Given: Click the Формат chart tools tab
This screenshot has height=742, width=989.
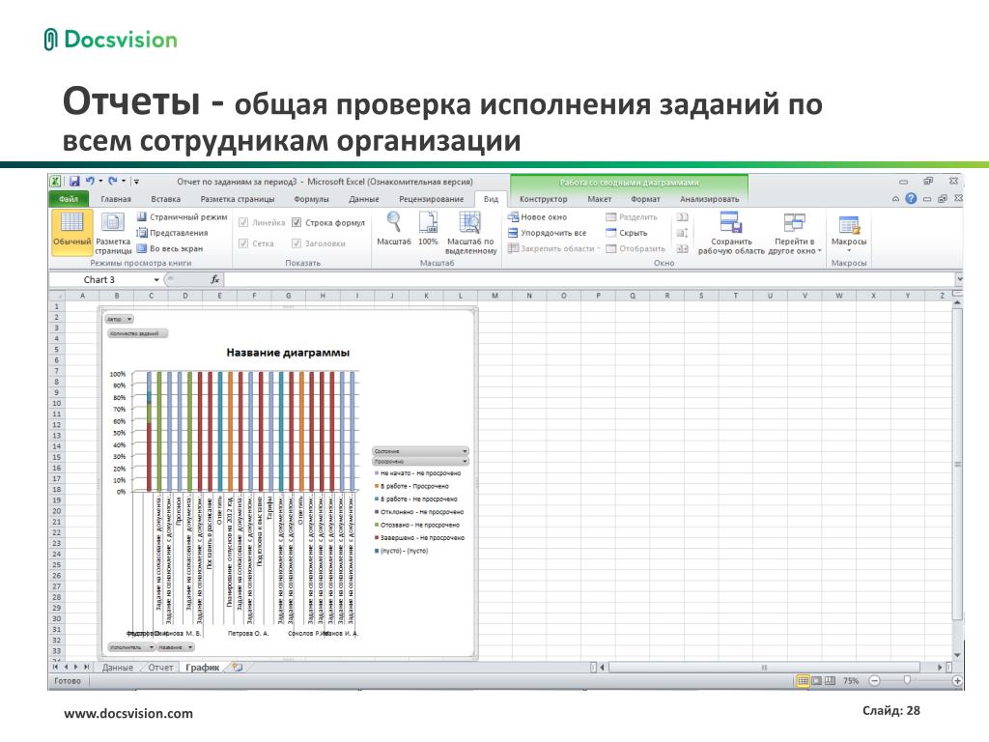Looking at the screenshot, I should 645,199.
